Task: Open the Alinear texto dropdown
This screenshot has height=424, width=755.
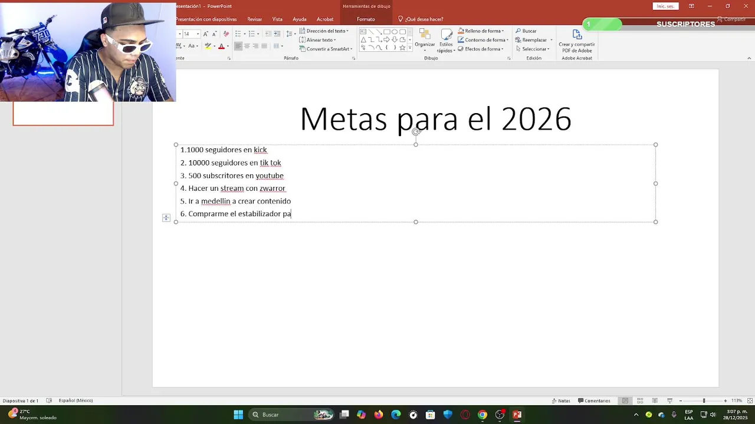Action: (x=318, y=40)
